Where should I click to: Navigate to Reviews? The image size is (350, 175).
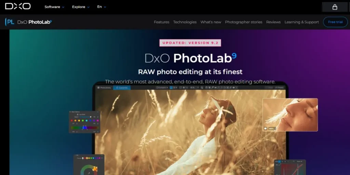[x=273, y=22]
